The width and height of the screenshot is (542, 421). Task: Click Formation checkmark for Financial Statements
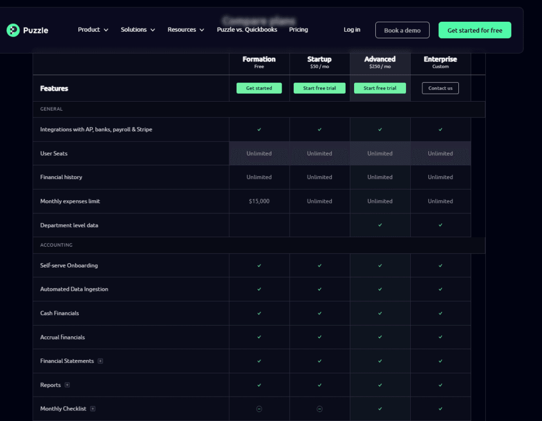(x=259, y=361)
